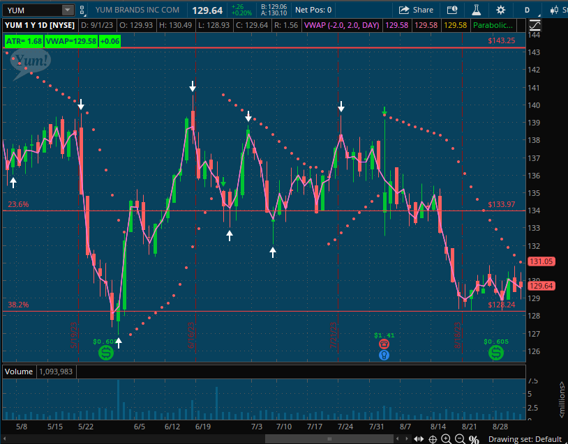Click the 129.64 price bubble on axis
Image resolution: width=568 pixels, height=444 pixels.
(x=541, y=286)
